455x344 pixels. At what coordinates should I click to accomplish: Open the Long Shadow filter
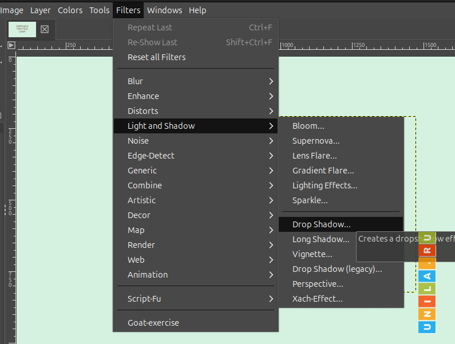pyautogui.click(x=321, y=239)
